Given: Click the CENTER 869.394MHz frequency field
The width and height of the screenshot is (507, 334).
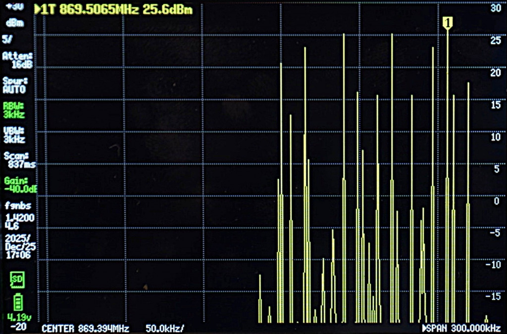Looking at the screenshot, I should point(85,329).
